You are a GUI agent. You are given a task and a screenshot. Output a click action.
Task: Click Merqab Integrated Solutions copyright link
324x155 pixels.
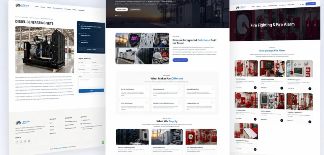coord(60,148)
